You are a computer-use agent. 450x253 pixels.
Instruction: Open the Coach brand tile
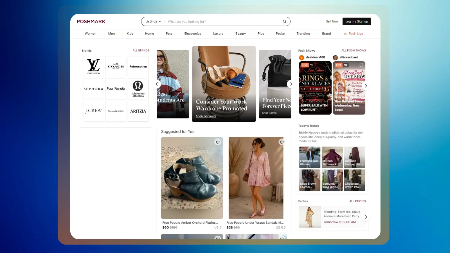tap(116, 66)
